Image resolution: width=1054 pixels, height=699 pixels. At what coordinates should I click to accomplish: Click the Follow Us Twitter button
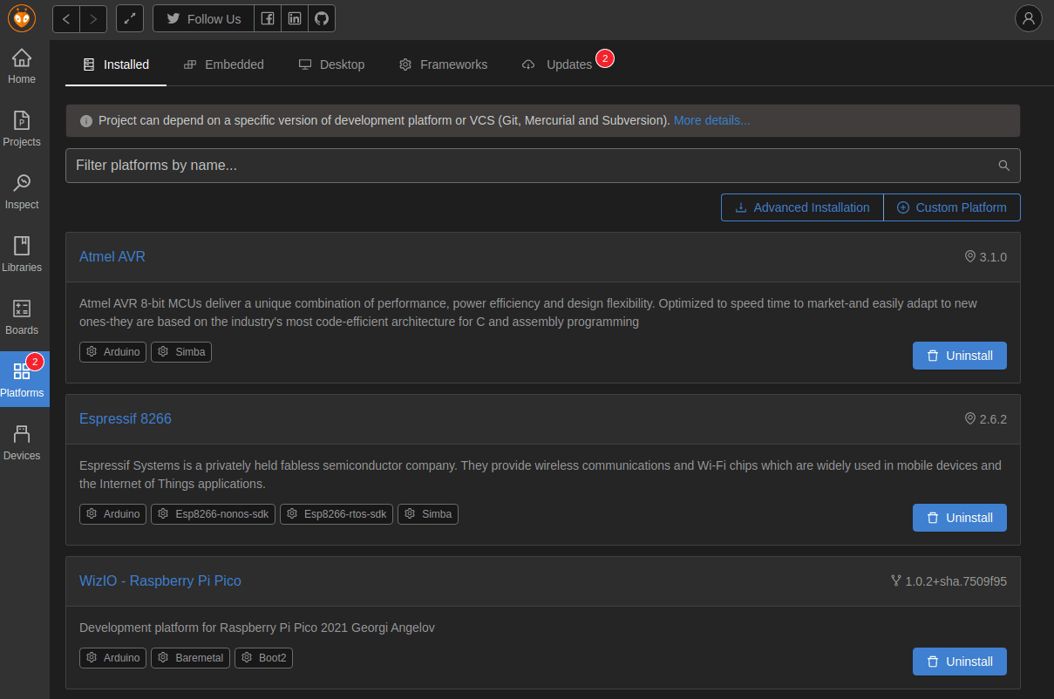click(x=204, y=18)
